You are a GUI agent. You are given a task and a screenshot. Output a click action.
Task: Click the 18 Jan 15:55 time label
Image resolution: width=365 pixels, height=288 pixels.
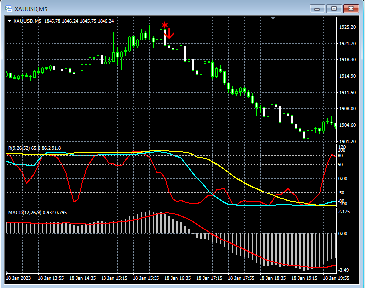pyautogui.click(x=146, y=278)
